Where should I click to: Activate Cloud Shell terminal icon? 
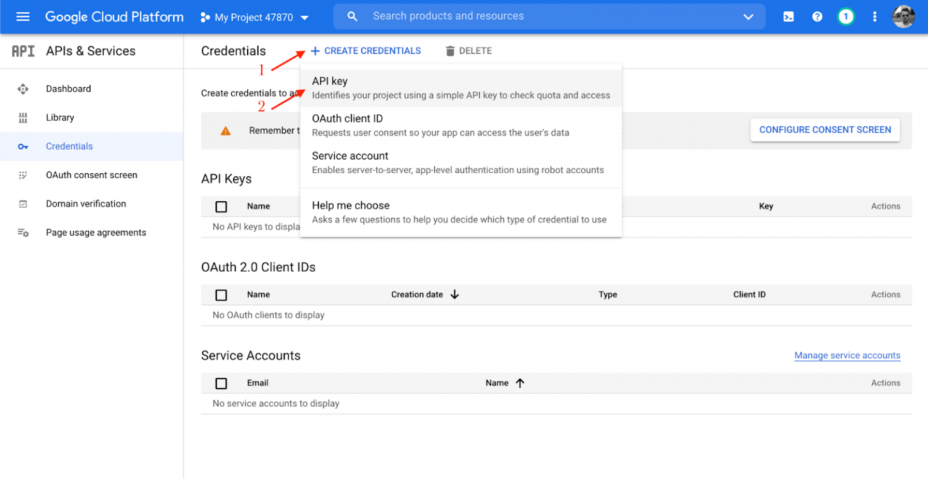pos(788,17)
